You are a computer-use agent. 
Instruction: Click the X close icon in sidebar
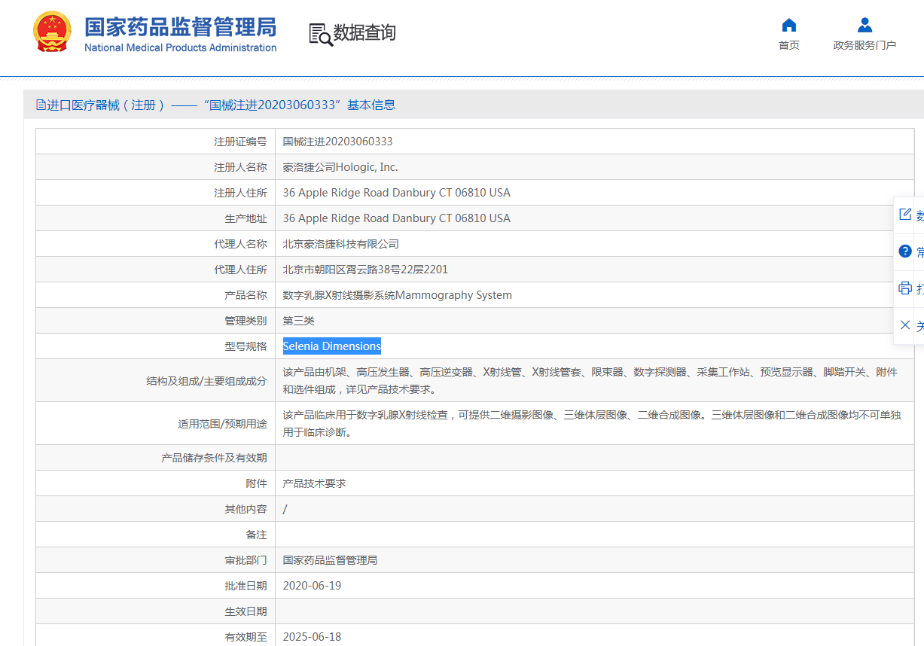905,325
